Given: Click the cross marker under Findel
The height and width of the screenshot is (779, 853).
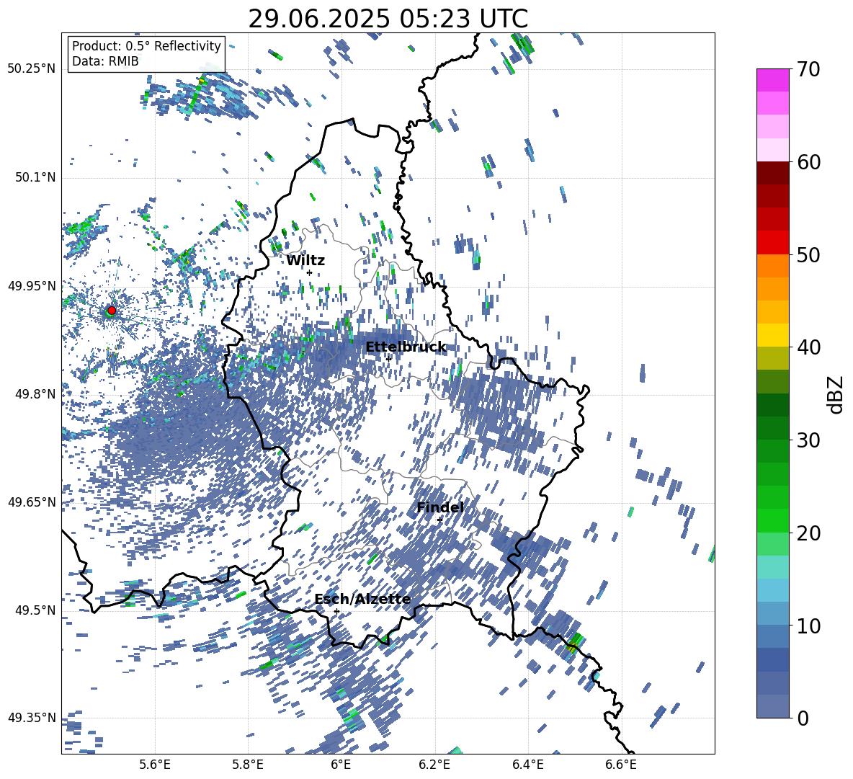Looking at the screenshot, I should [439, 520].
